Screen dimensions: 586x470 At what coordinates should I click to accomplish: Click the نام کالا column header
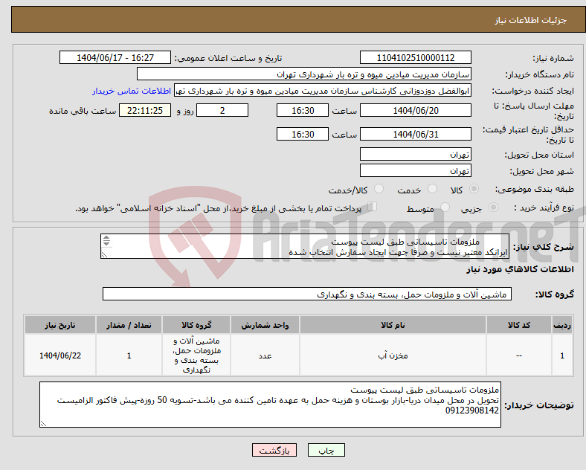click(393, 325)
